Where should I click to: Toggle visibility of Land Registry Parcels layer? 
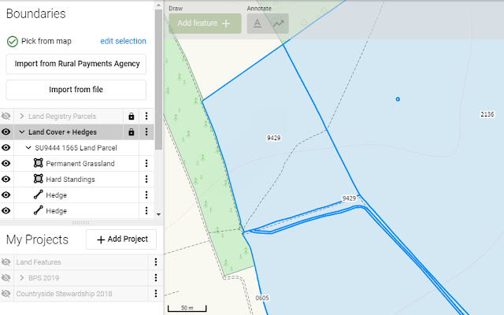(6, 116)
